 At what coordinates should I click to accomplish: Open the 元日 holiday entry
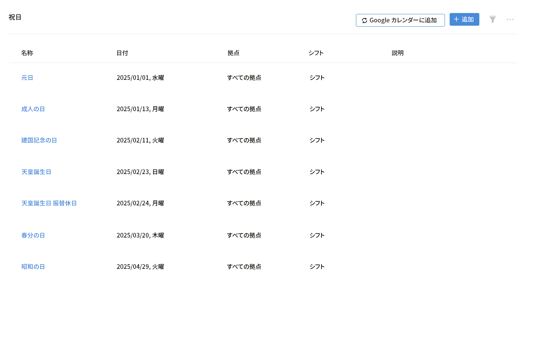pyautogui.click(x=27, y=78)
